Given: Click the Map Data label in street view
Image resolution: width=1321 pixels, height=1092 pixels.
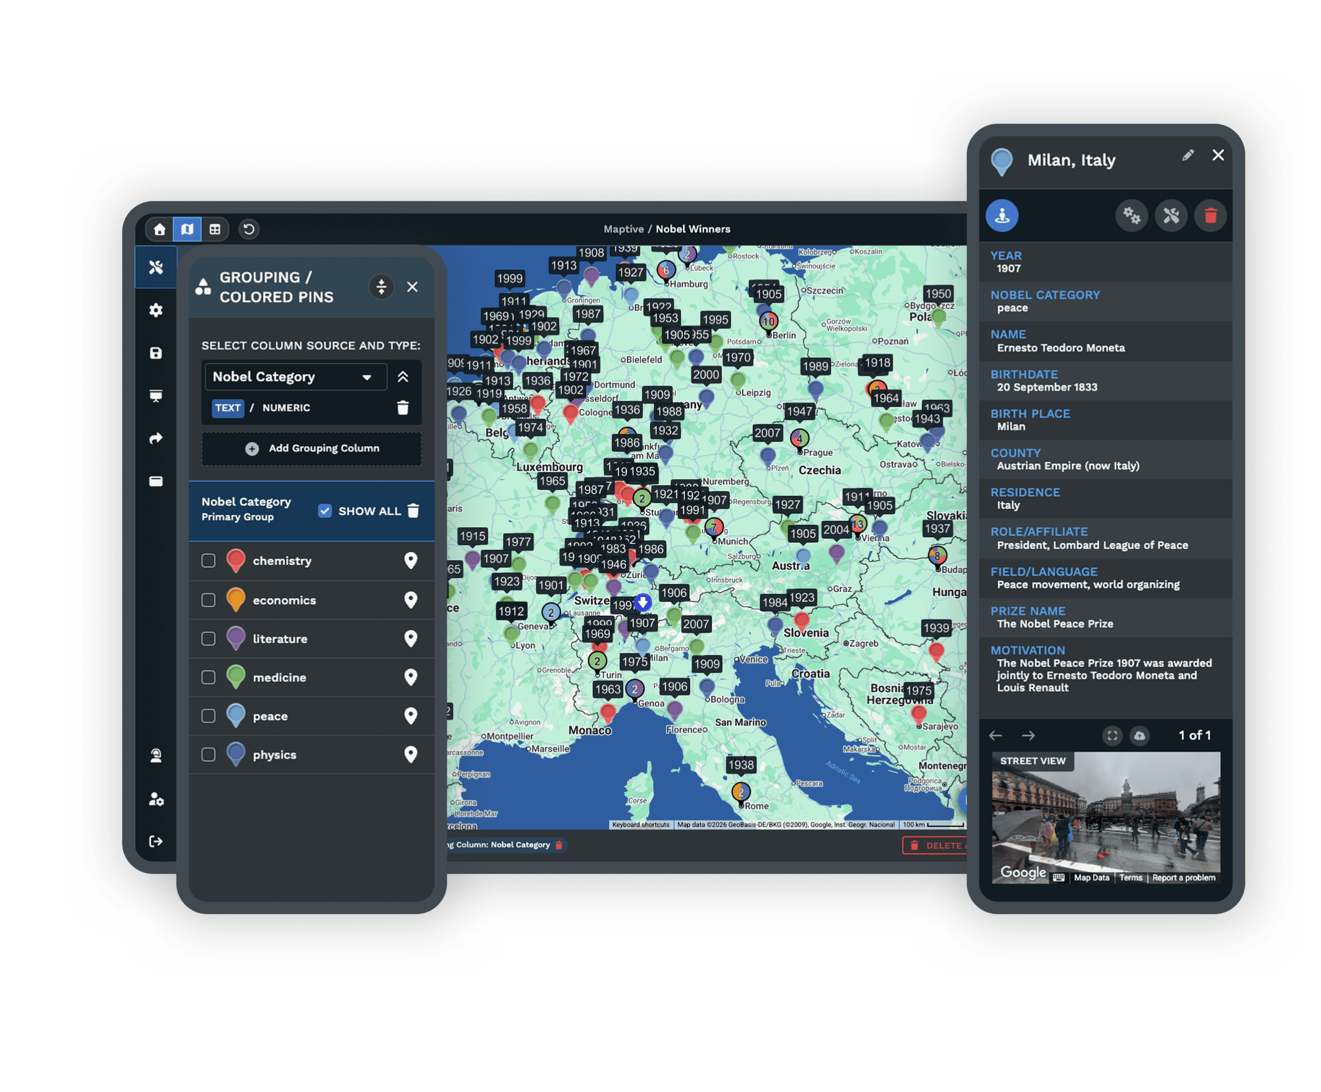Looking at the screenshot, I should click(1091, 877).
